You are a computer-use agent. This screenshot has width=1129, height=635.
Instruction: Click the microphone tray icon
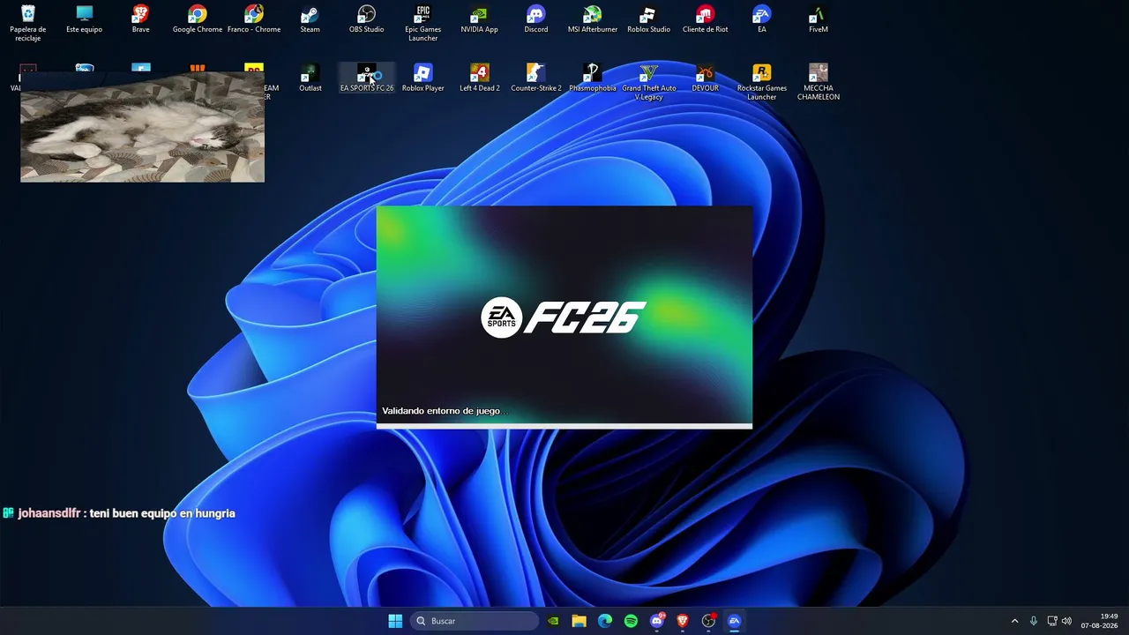pos(1034,621)
